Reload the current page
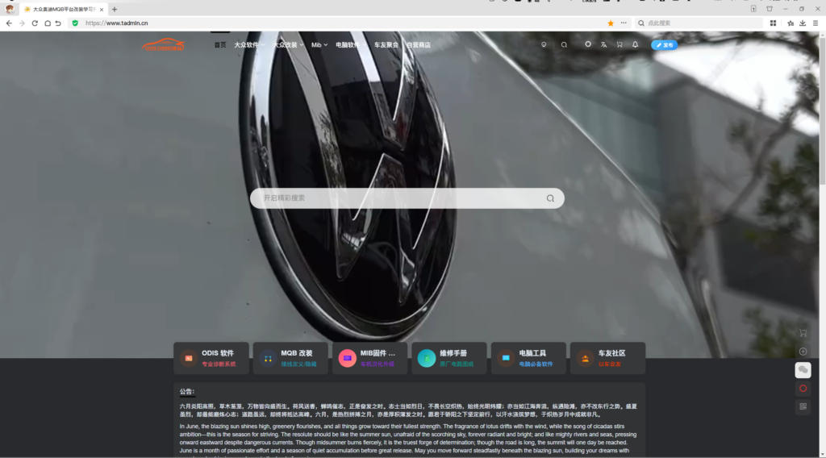826x458 pixels. click(x=35, y=23)
